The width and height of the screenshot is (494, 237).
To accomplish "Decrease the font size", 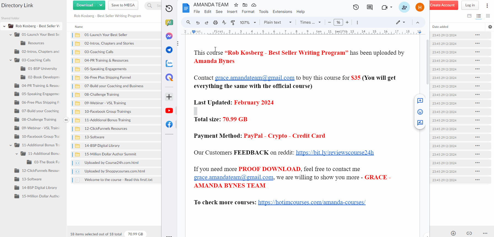I will pyautogui.click(x=330, y=22).
